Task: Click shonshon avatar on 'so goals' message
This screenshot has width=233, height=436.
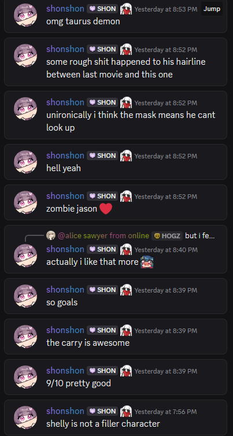Action: click(25, 296)
